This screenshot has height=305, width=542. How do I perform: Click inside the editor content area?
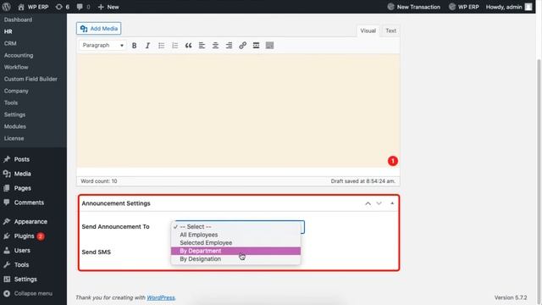[x=238, y=111]
